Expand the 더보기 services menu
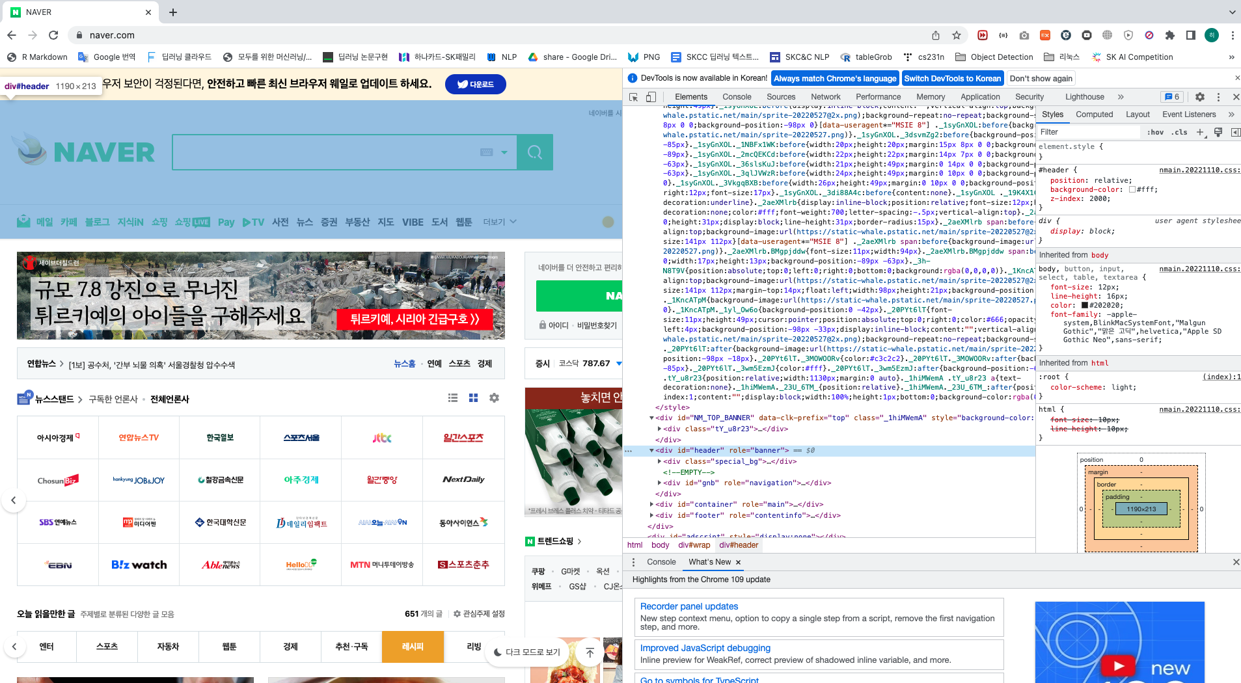Screen dimensions: 1241x683 click(x=500, y=222)
